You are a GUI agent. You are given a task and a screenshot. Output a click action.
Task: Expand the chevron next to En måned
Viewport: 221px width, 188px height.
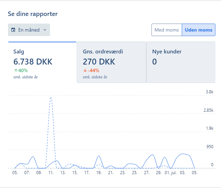click(45, 30)
